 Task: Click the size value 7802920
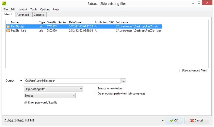(x=52, y=31)
